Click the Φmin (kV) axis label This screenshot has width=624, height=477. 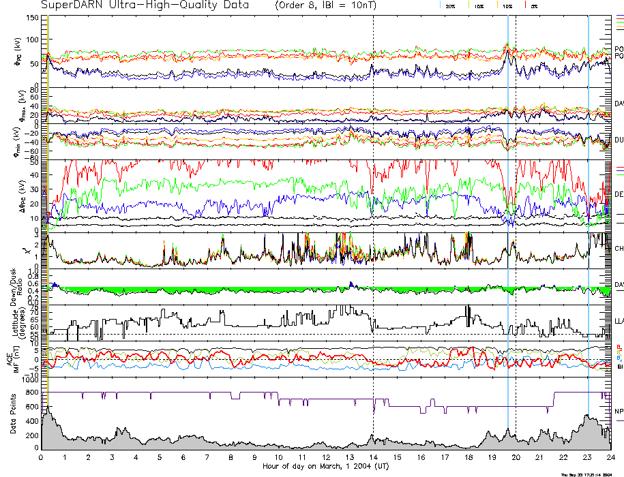[18, 142]
